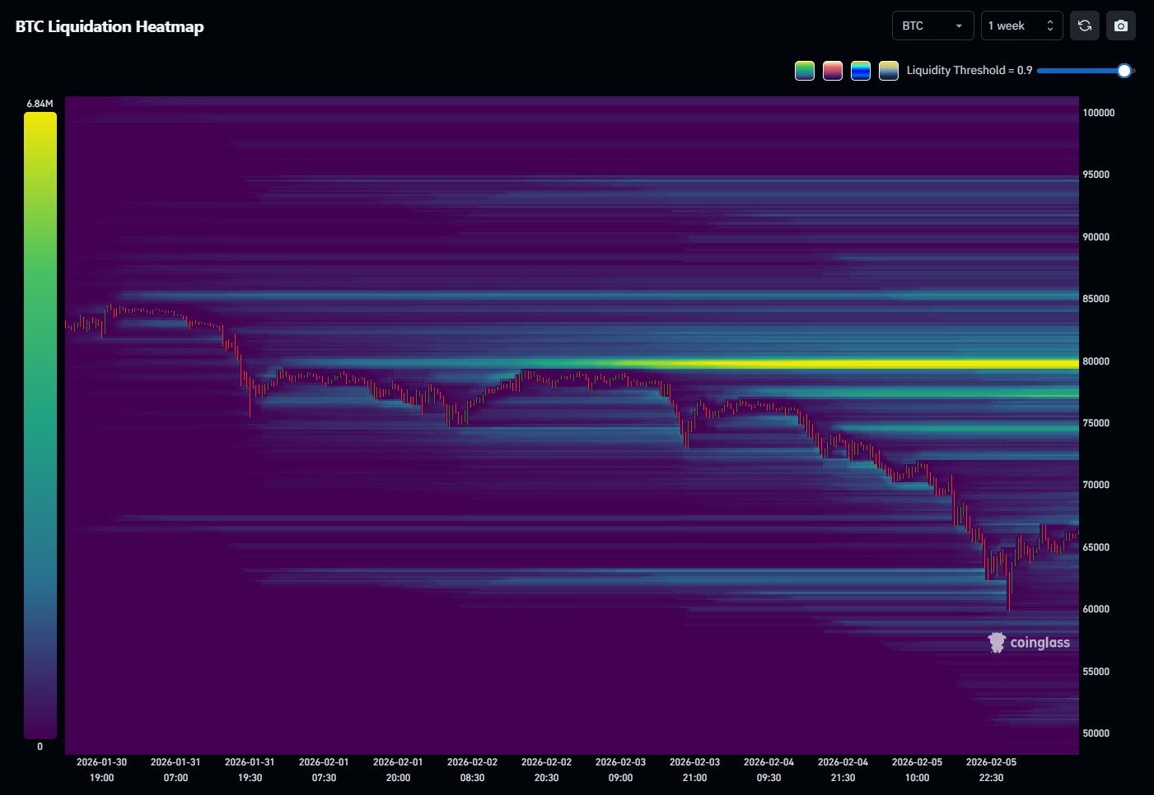This screenshot has height=795, width=1154.
Task: Click the refresh heatmap icon
Action: pyautogui.click(x=1085, y=26)
